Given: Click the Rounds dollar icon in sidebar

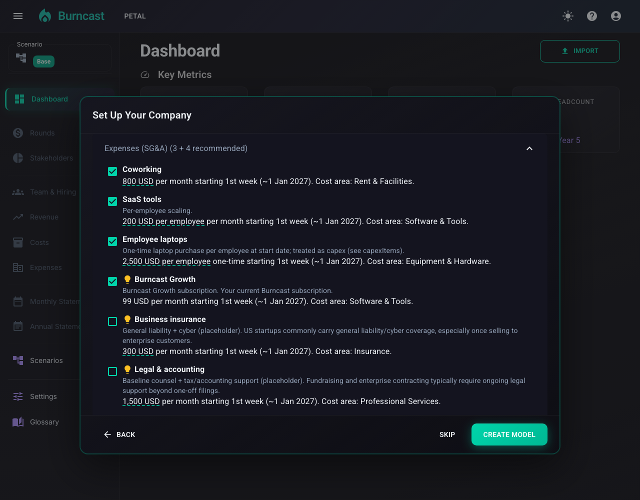Looking at the screenshot, I should click(18, 133).
